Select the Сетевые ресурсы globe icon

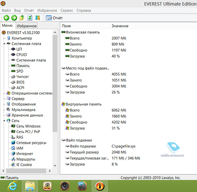[13, 143]
